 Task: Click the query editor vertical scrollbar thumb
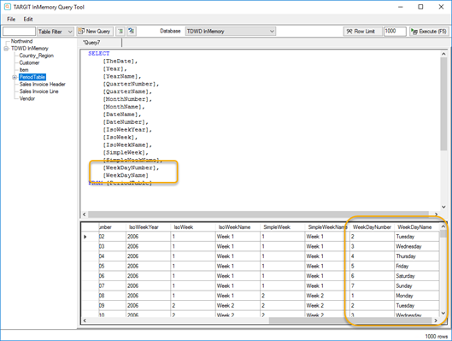click(443, 103)
